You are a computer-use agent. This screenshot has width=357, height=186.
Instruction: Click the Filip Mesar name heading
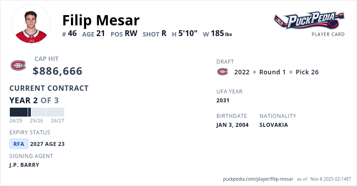(101, 20)
